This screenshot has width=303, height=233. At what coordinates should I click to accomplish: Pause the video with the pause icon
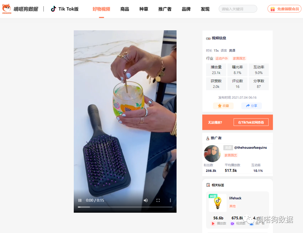[x=80, y=200]
